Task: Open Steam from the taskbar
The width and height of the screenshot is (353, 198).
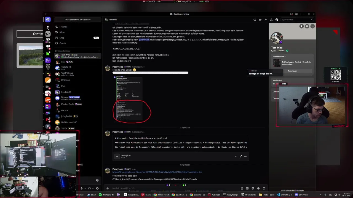Action: [x=92, y=195]
